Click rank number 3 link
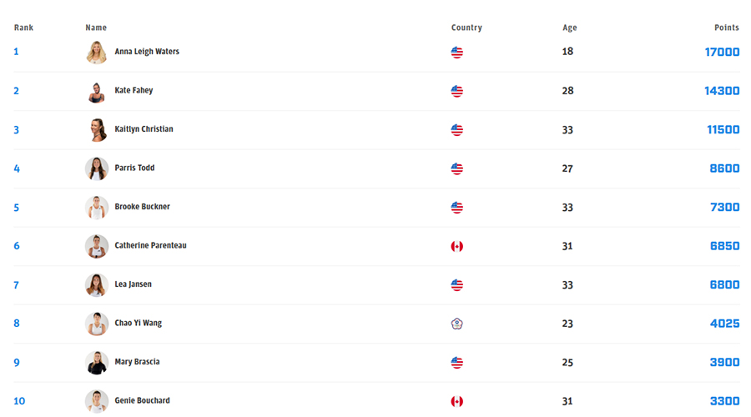The width and height of the screenshot is (751, 417). (x=17, y=130)
